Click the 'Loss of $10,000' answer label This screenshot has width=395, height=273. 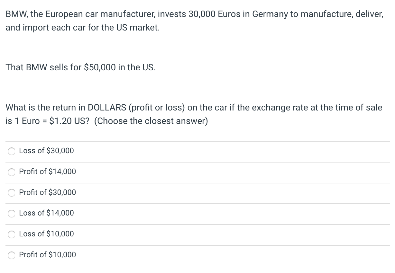coord(46,234)
